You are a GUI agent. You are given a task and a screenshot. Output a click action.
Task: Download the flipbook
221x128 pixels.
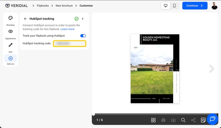click(x=174, y=120)
